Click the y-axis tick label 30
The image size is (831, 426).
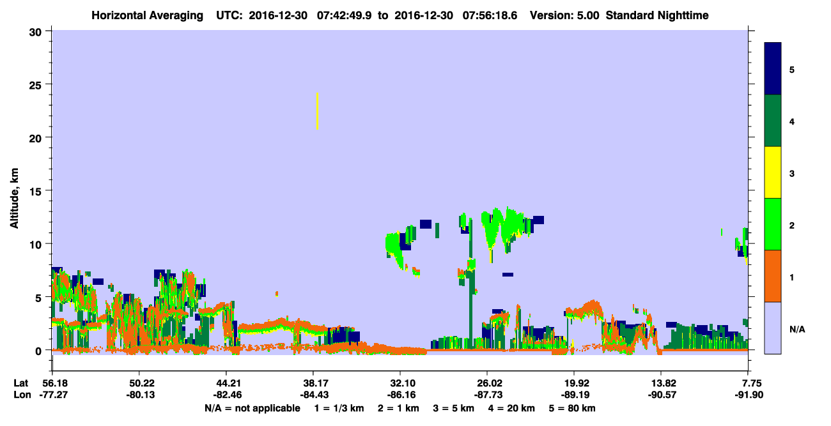37,31
